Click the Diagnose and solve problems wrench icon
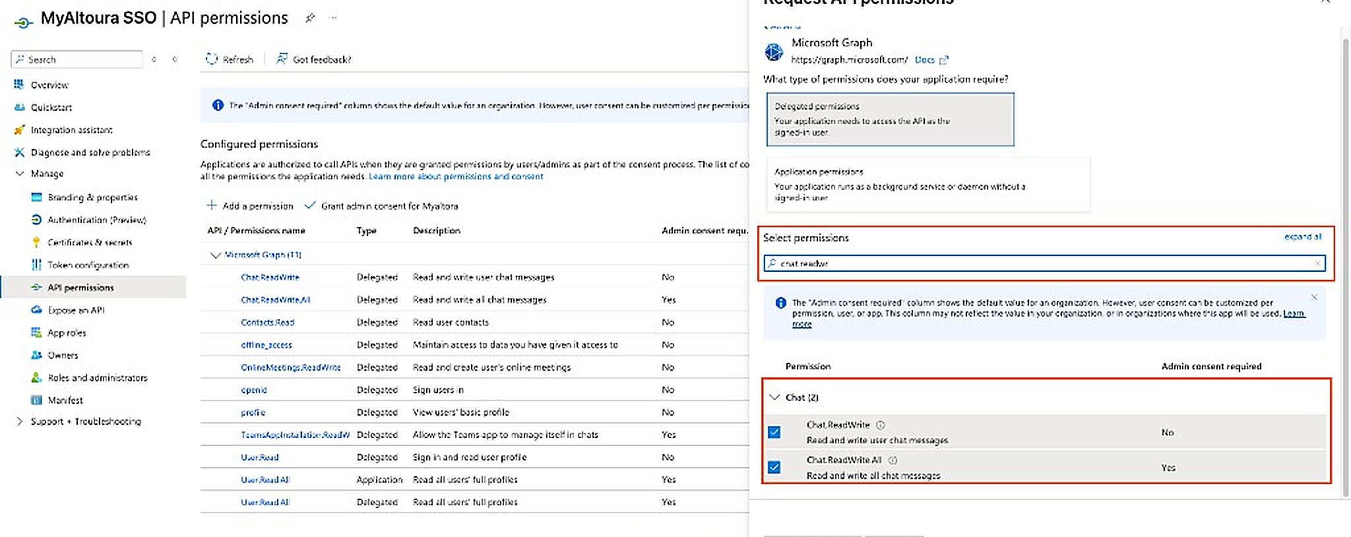 point(19,152)
